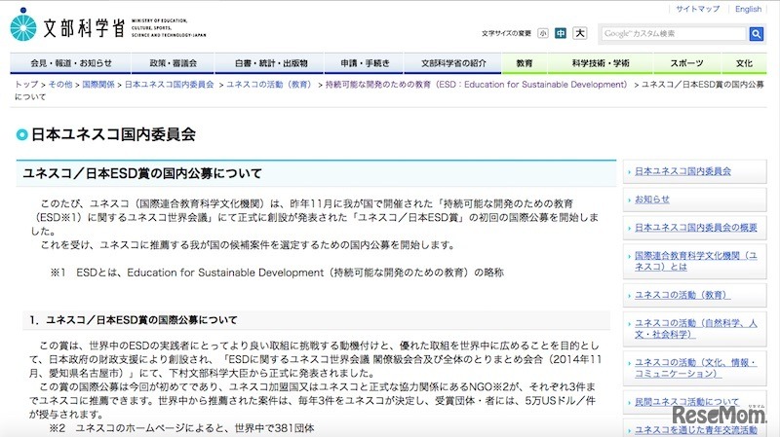
Task: Select large text size 大
Action: pos(579,33)
